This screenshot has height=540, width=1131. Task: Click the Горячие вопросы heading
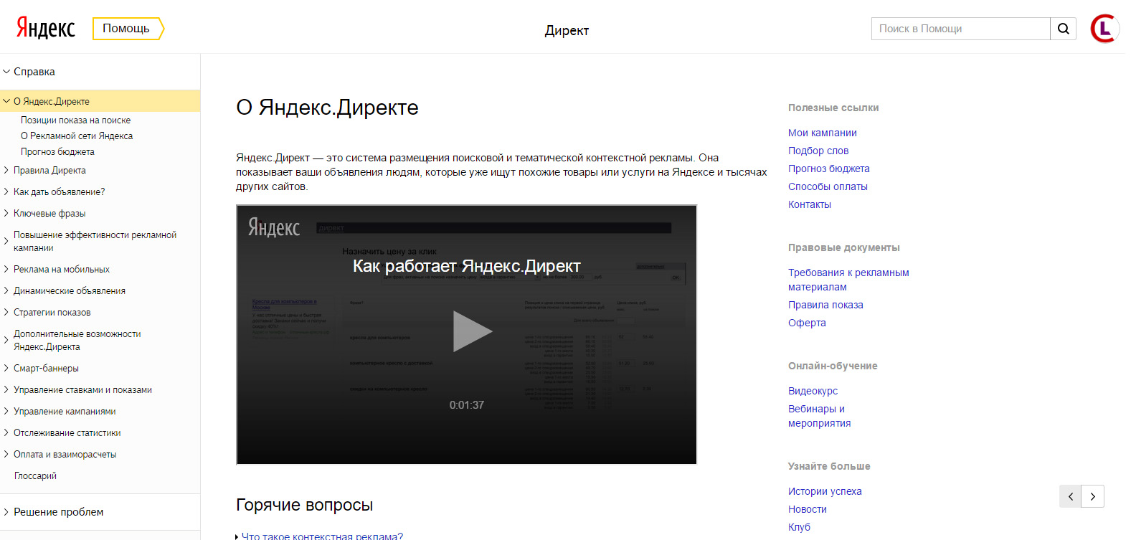(304, 505)
